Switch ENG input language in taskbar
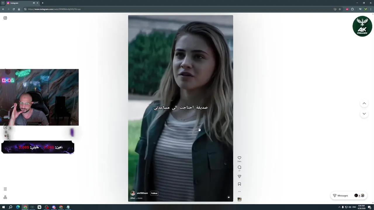Screen dimensions: 374x210 [354, 207]
